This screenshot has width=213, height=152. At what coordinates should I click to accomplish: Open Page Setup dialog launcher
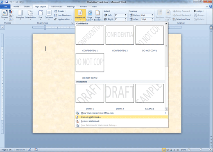[x=72, y=23]
